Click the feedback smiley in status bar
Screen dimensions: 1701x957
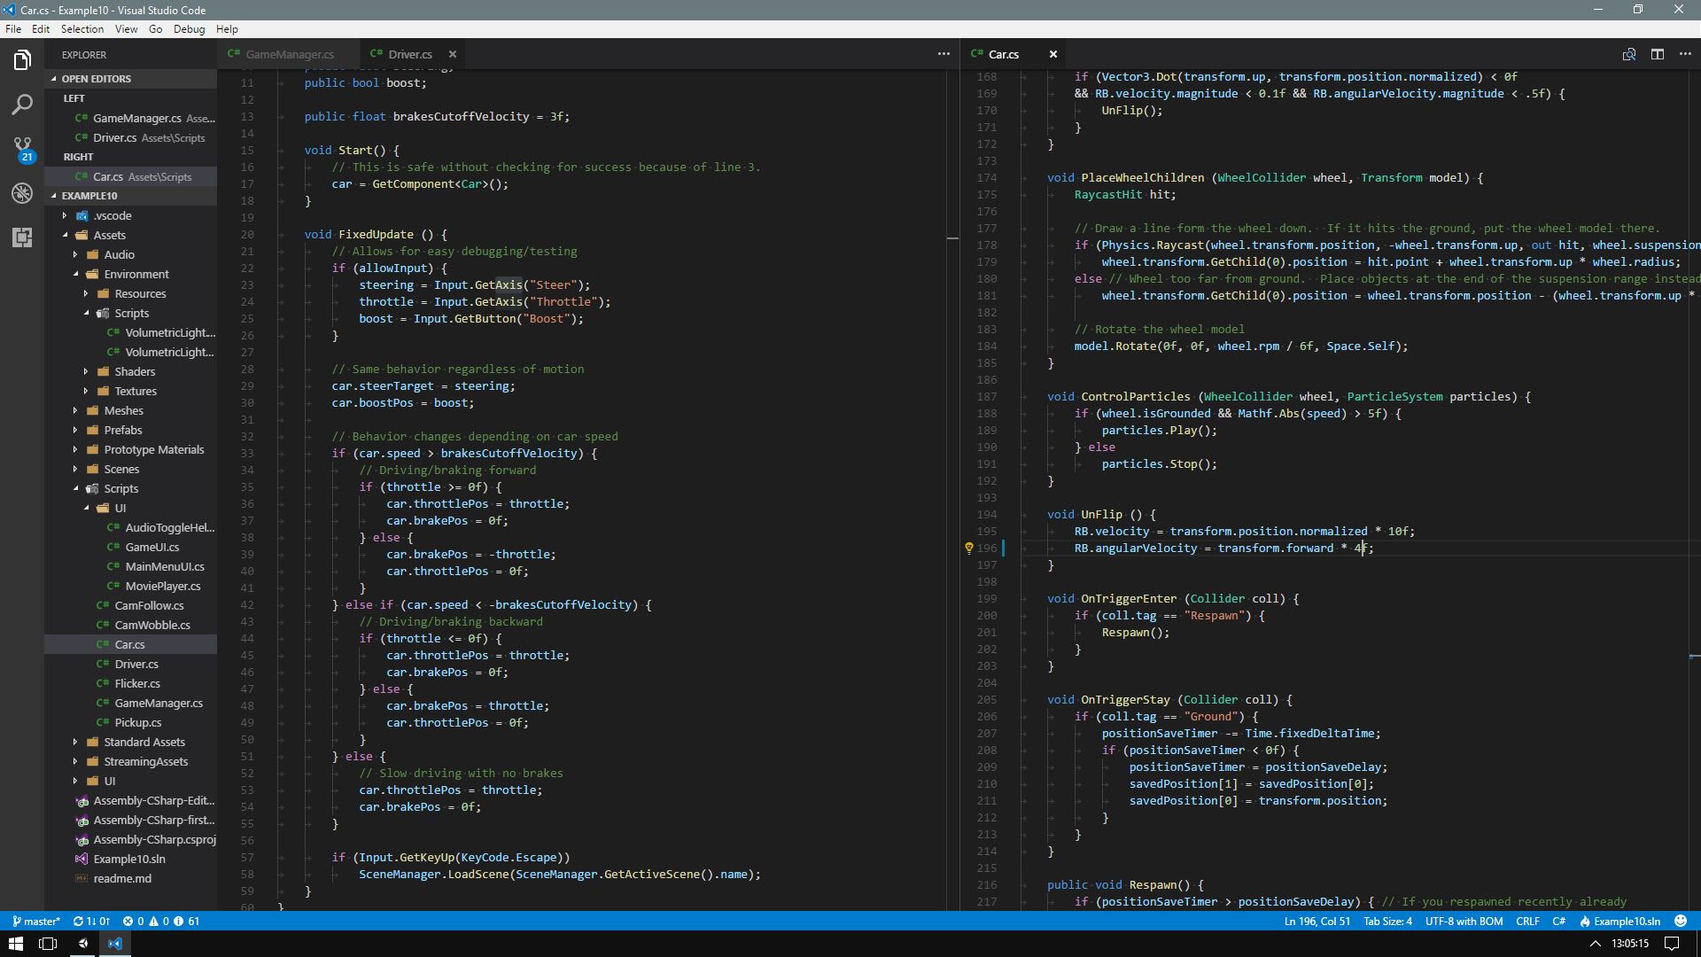click(1680, 921)
